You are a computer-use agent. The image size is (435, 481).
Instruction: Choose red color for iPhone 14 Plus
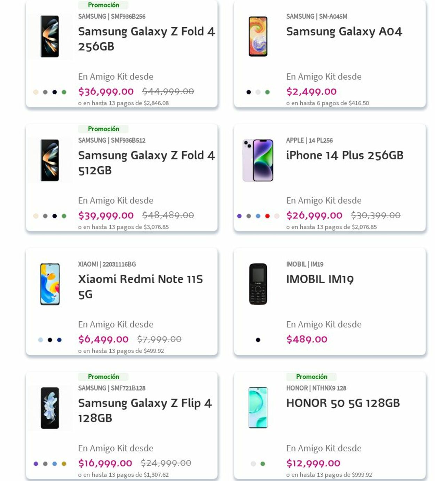[267, 216]
